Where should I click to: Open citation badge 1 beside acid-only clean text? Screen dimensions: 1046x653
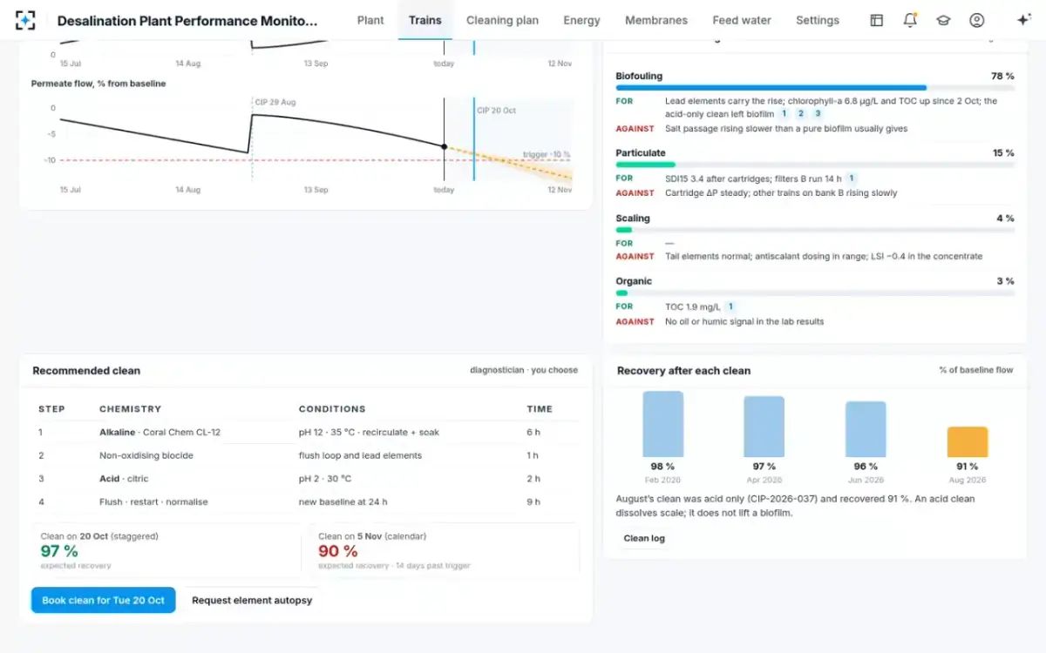(784, 114)
